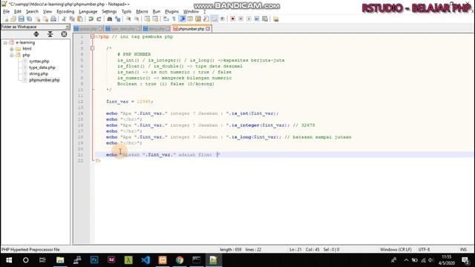This screenshot has height=267, width=475.
Task: Show hidden system tray icons chevron
Action: coord(406,260)
